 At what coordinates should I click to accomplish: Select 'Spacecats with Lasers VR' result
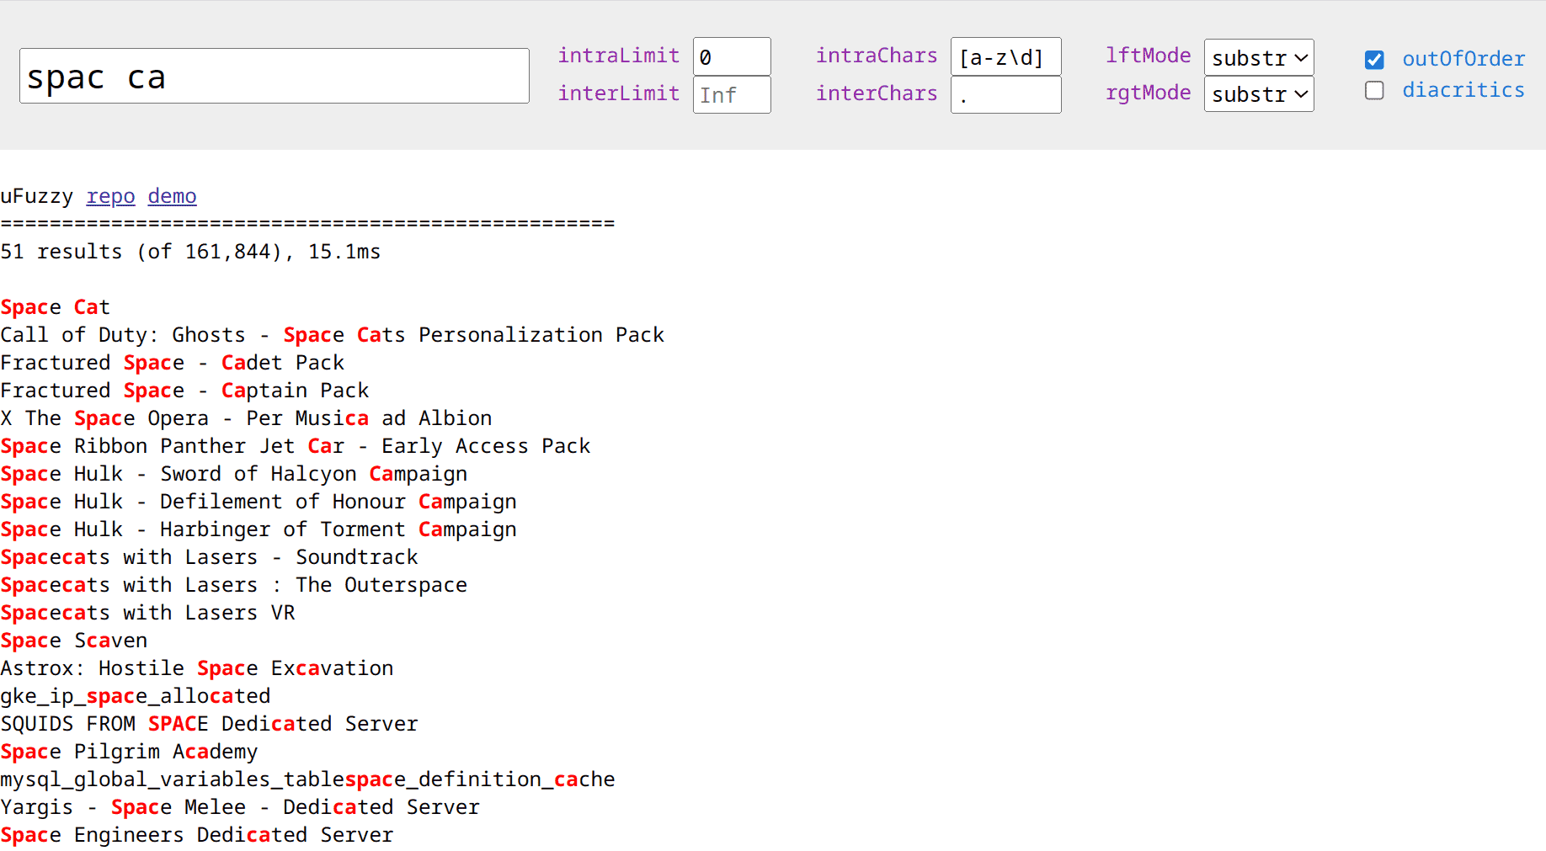(148, 613)
